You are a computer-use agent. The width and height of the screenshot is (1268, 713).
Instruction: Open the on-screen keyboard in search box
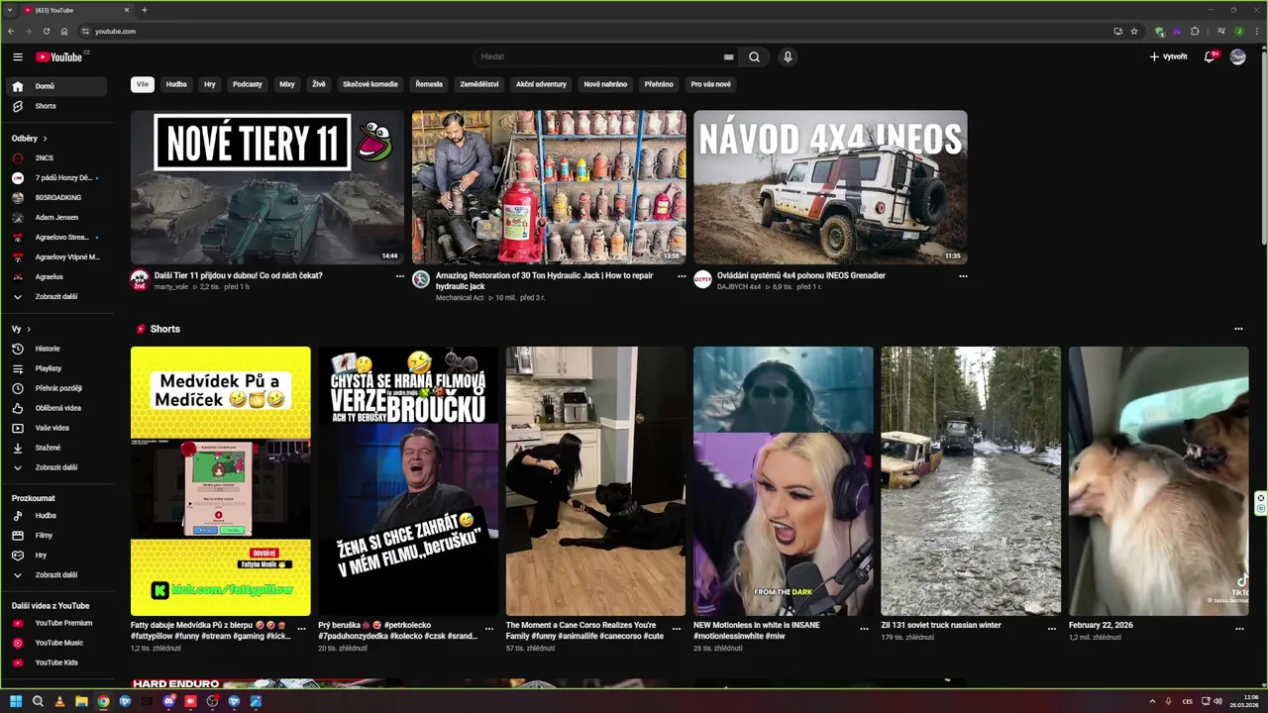point(729,56)
